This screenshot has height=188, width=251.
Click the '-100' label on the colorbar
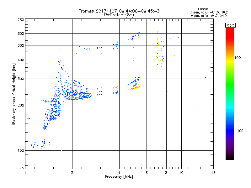(x=239, y=131)
